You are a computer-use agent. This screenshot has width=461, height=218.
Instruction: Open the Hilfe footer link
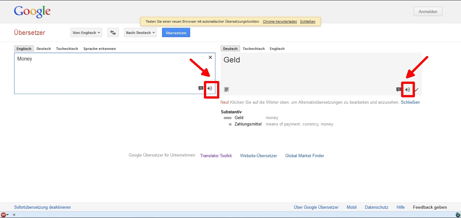coord(400,207)
